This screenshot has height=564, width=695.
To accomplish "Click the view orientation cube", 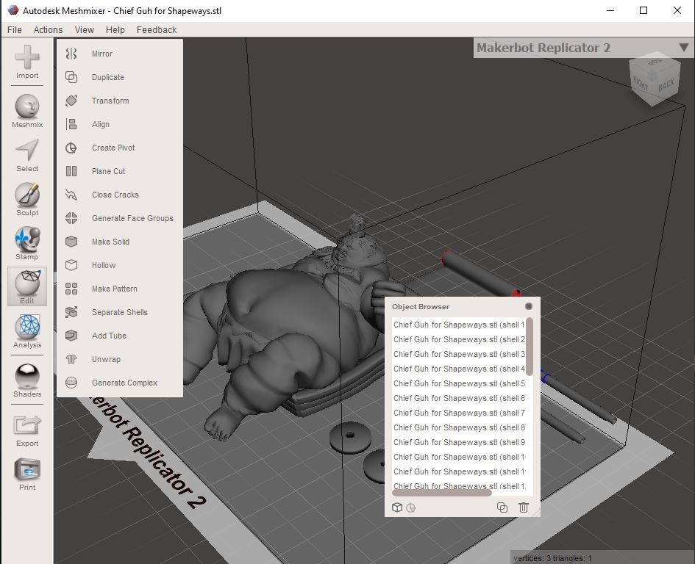I will [x=655, y=80].
